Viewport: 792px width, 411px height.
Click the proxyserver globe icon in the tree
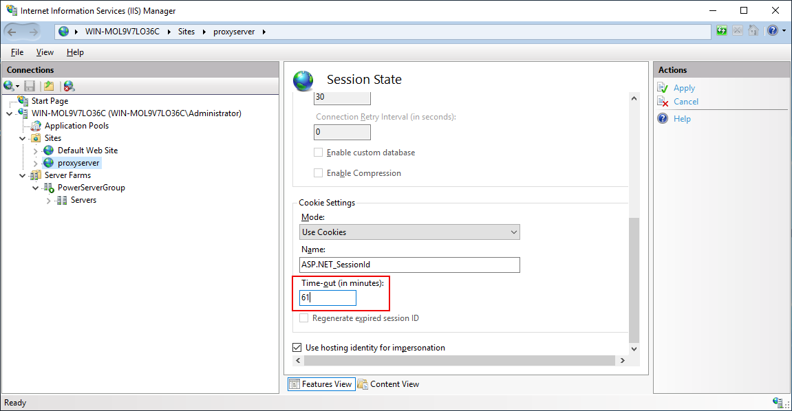(48, 163)
